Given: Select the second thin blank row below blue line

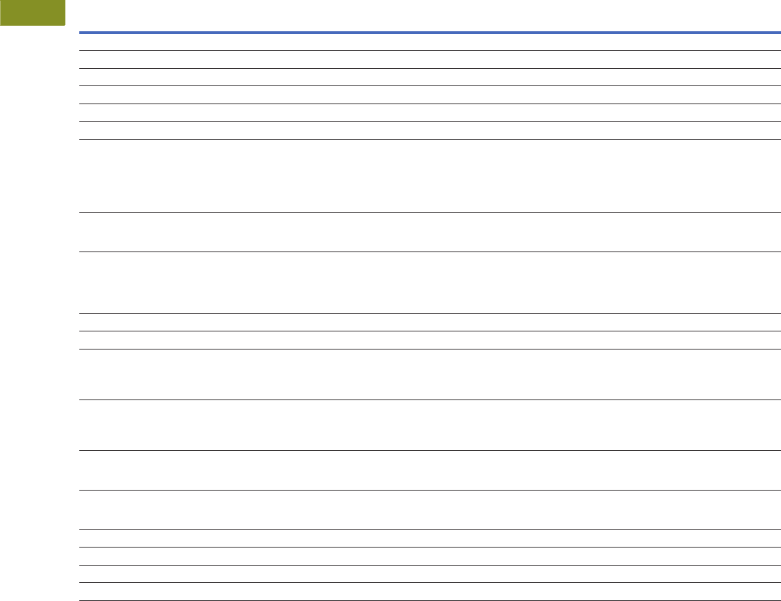Looking at the screenshot, I should pyautogui.click(x=430, y=59).
